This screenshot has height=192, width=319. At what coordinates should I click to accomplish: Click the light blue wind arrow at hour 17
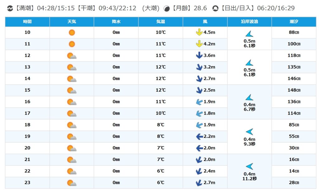199,113
